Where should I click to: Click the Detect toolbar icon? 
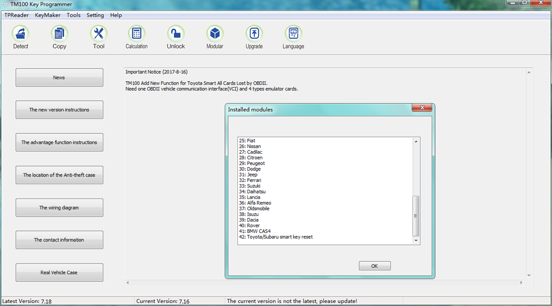pyautogui.click(x=20, y=37)
